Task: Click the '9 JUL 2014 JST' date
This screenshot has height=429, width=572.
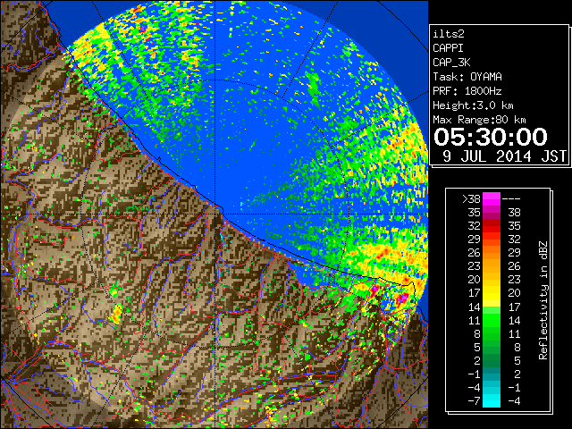Action: (505, 156)
